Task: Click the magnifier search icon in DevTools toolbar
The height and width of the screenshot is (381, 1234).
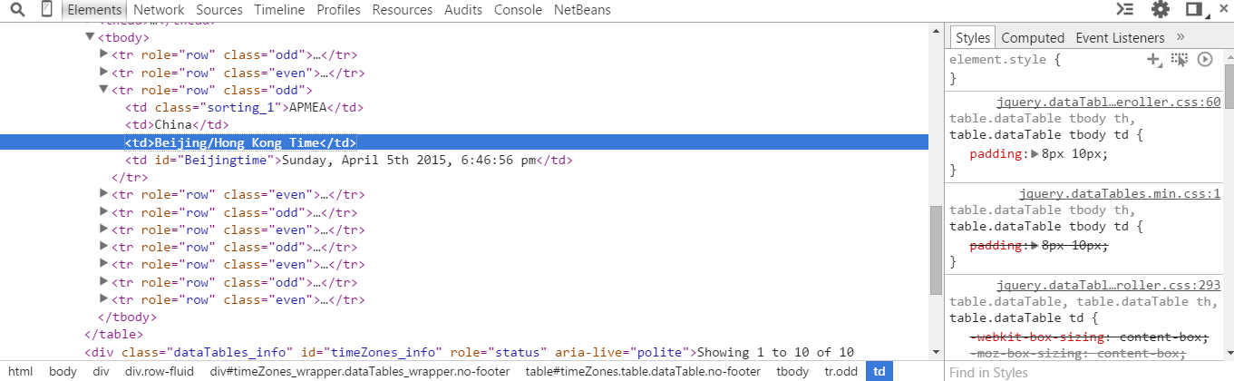Action: click(x=17, y=10)
